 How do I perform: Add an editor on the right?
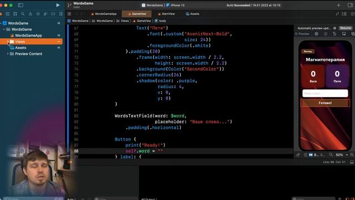(353, 14)
